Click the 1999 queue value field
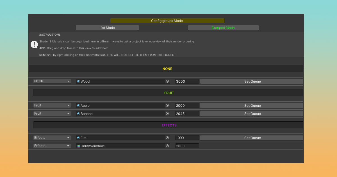337x177 pixels. [187, 138]
